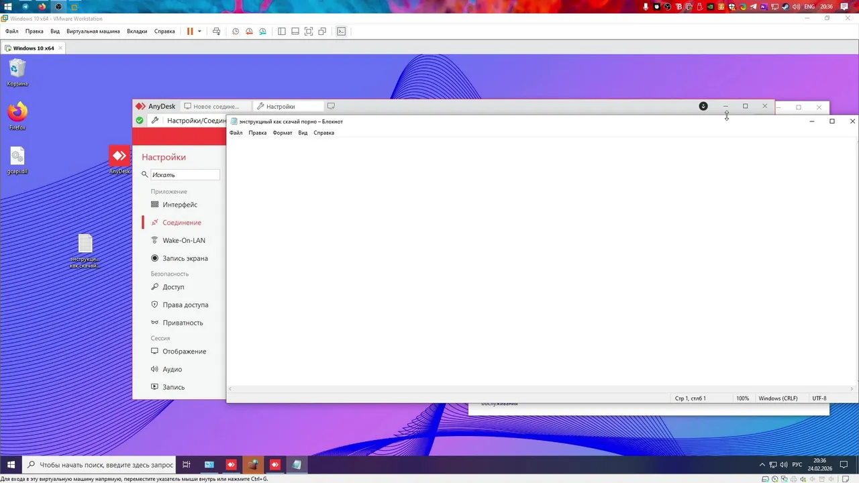Viewport: 859px width, 483px height.
Task: Show hidden tray icons in guest taskbar
Action: [762, 464]
